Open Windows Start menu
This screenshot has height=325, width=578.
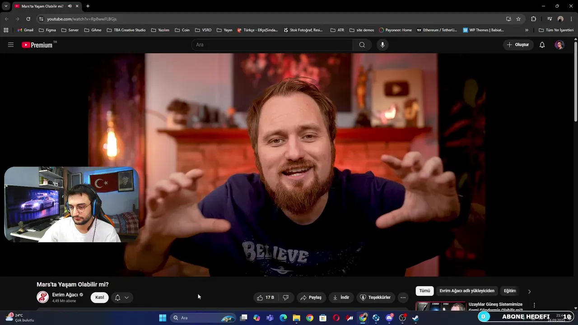pos(163,318)
